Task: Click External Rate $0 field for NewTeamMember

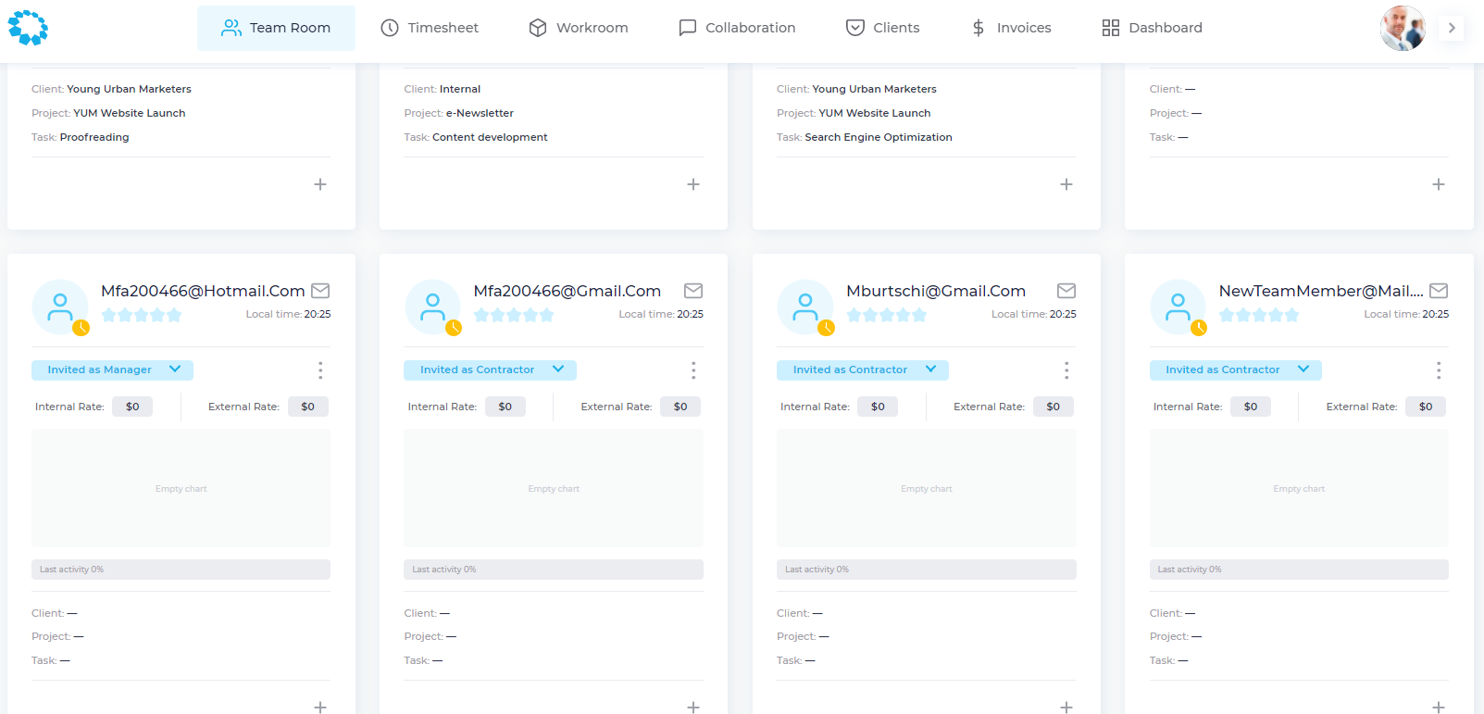Action: pyautogui.click(x=1426, y=407)
